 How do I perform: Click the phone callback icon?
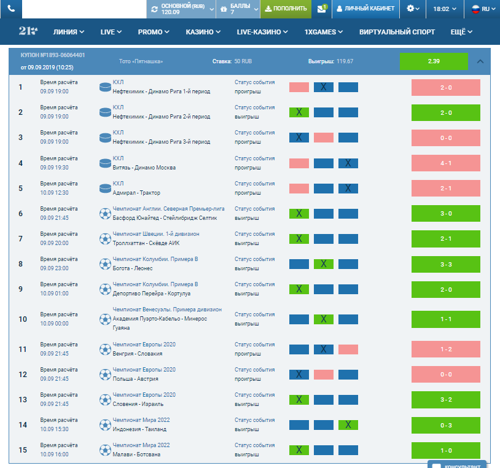(12, 9)
